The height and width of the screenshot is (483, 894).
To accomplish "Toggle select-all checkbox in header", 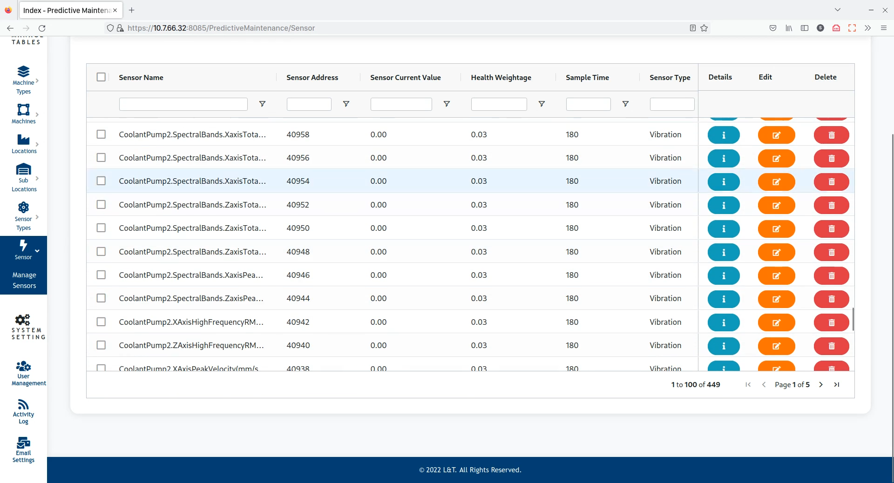I will coord(101,77).
